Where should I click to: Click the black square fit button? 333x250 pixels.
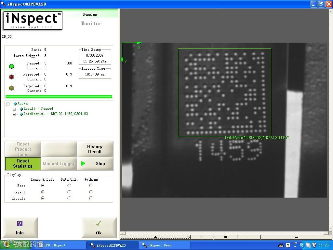pyautogui.click(x=225, y=237)
